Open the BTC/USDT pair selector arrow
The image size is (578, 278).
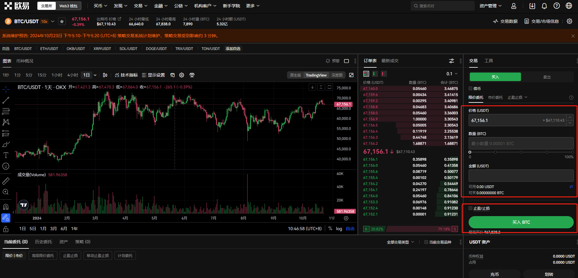53,21
